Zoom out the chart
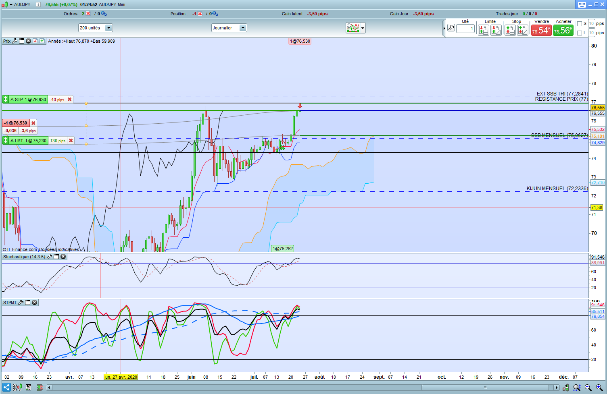The image size is (607, 394). tap(588, 388)
